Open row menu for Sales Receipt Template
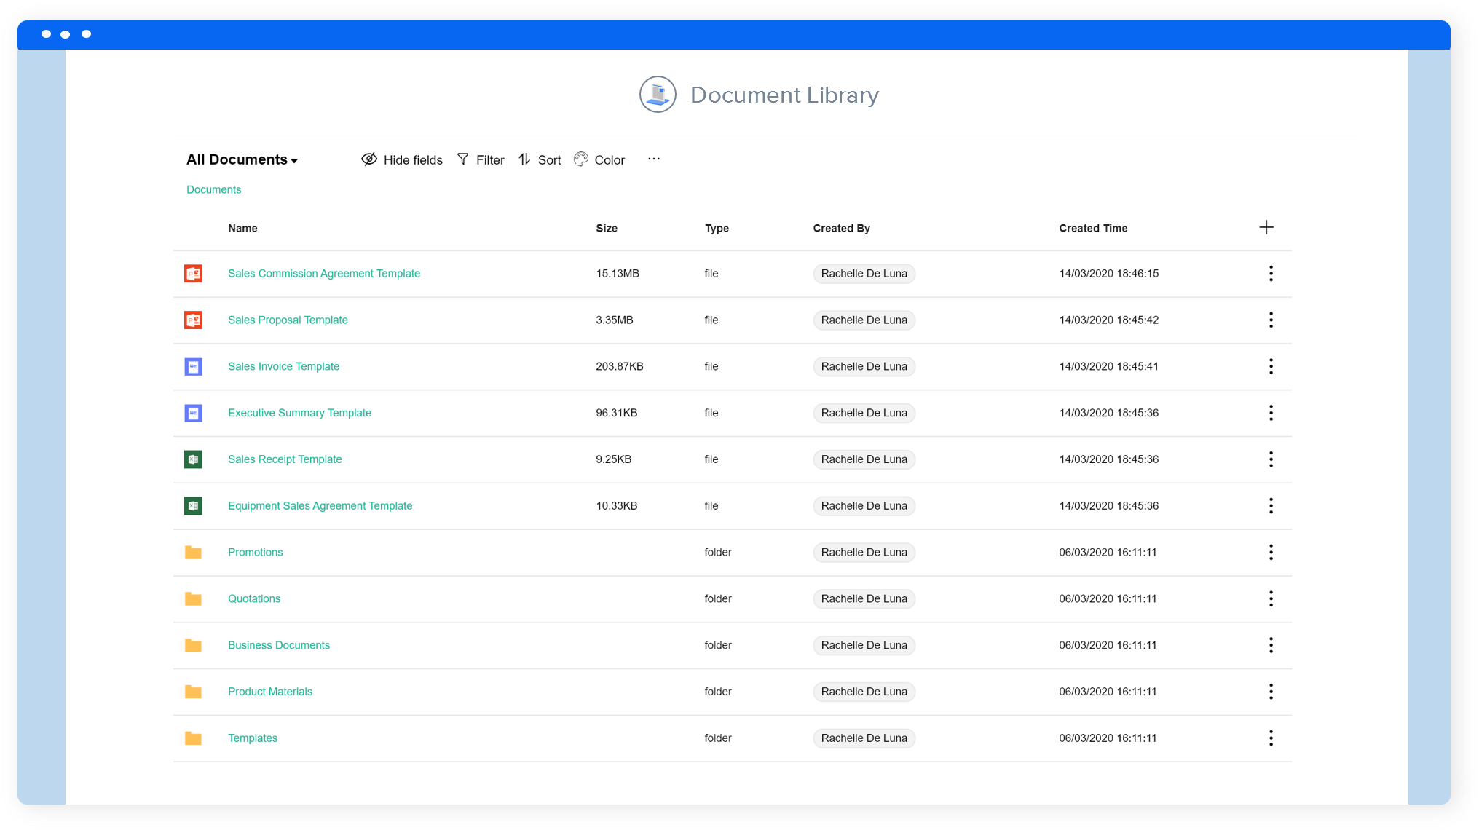1479x830 pixels. 1271,459
